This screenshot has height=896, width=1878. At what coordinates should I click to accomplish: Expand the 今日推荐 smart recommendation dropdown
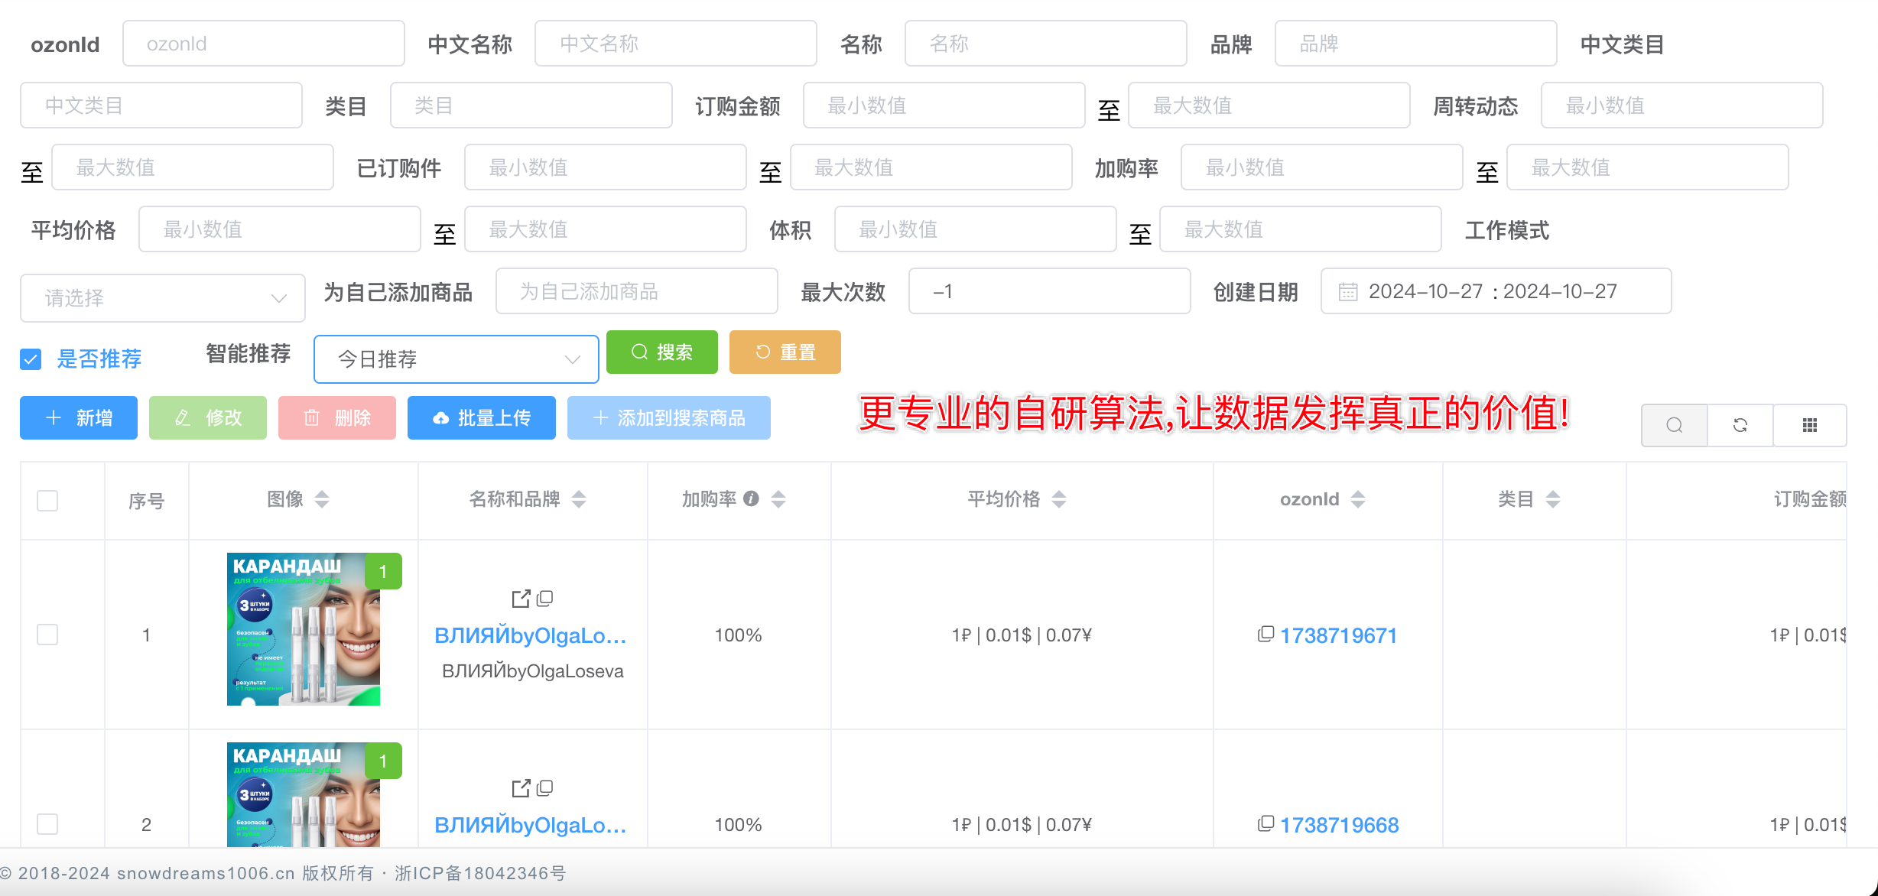(456, 359)
